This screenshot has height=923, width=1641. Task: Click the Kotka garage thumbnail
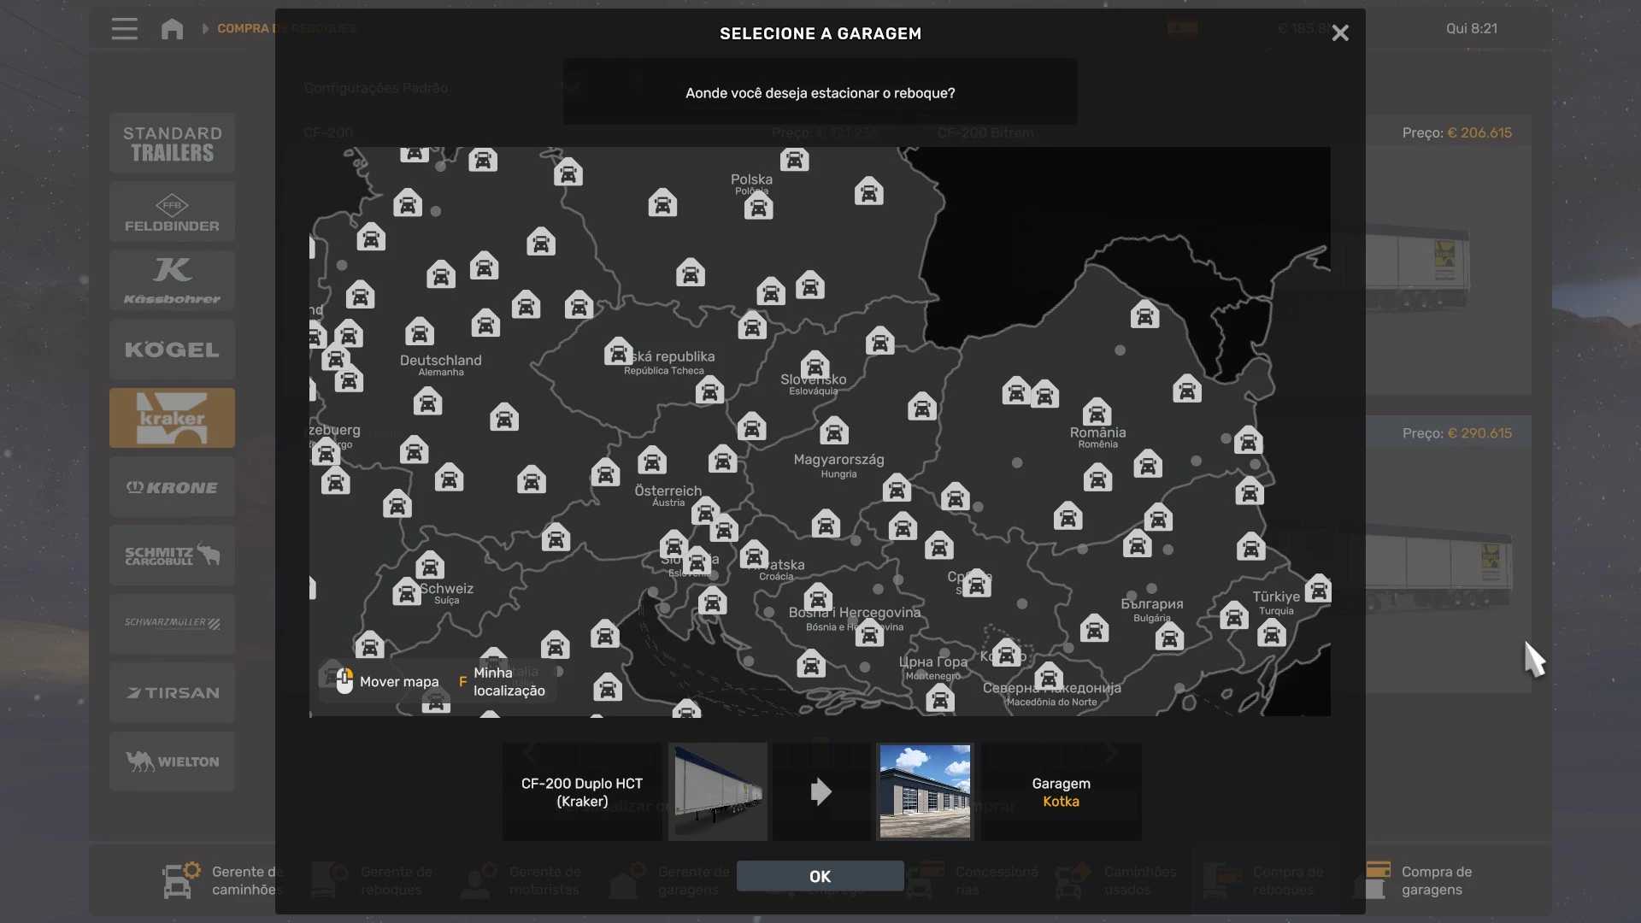(925, 791)
